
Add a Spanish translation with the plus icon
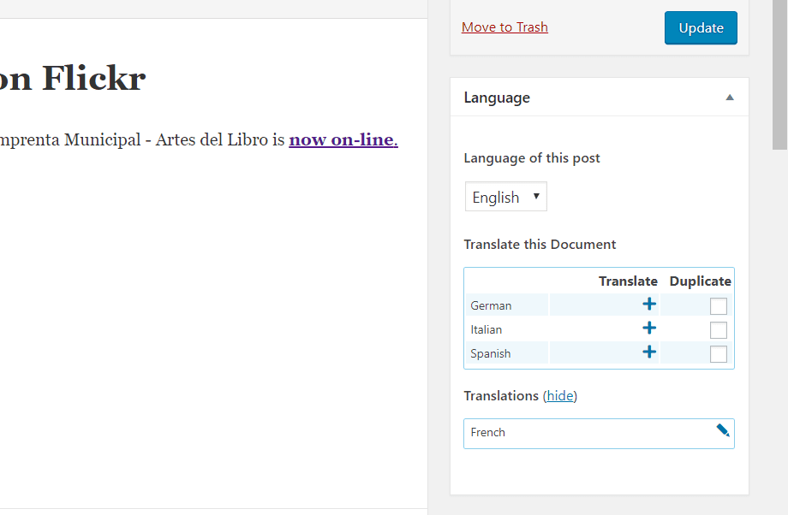pyautogui.click(x=649, y=352)
